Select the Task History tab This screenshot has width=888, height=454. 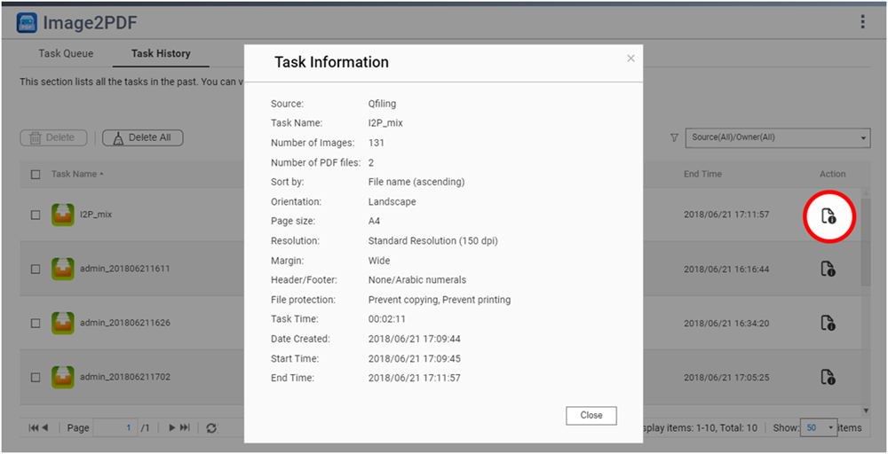click(161, 54)
